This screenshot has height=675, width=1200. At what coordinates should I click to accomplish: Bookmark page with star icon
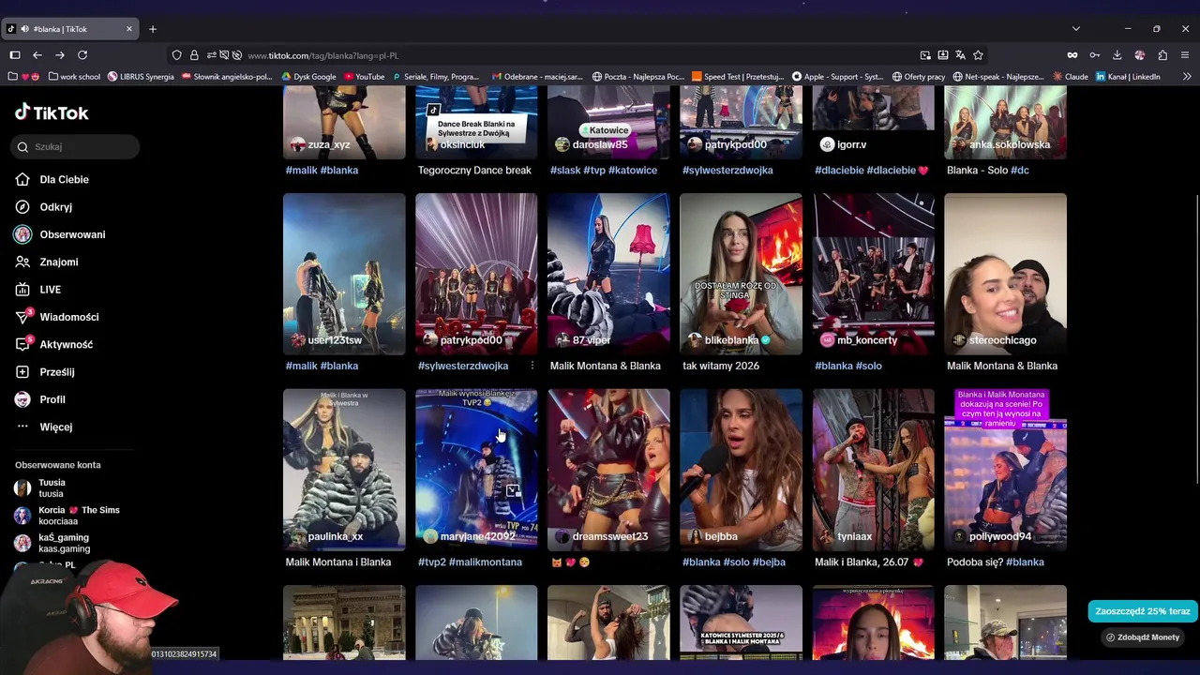[x=978, y=55]
